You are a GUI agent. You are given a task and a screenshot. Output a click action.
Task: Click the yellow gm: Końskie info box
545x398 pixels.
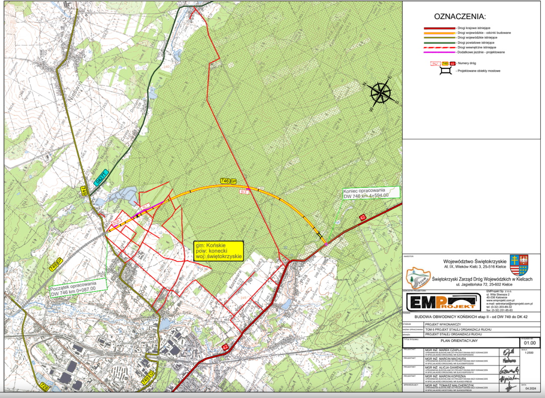pyautogui.click(x=219, y=251)
